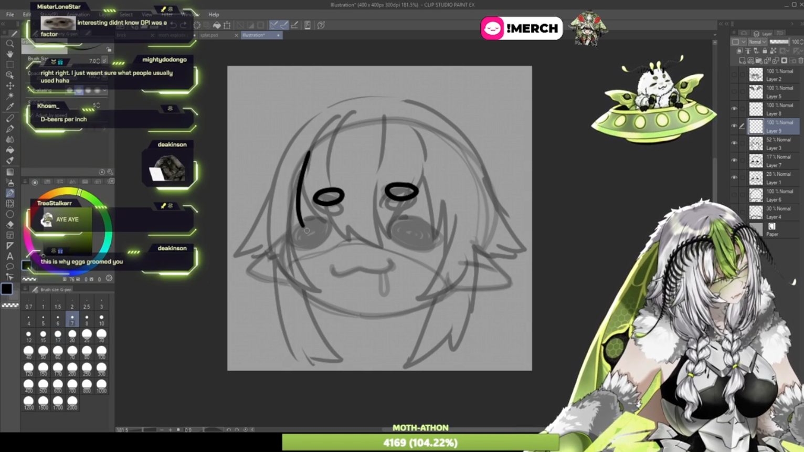Screen dimensions: 804x452
Task: Open the canvas tab list dropdown arrow
Action: click(x=715, y=35)
